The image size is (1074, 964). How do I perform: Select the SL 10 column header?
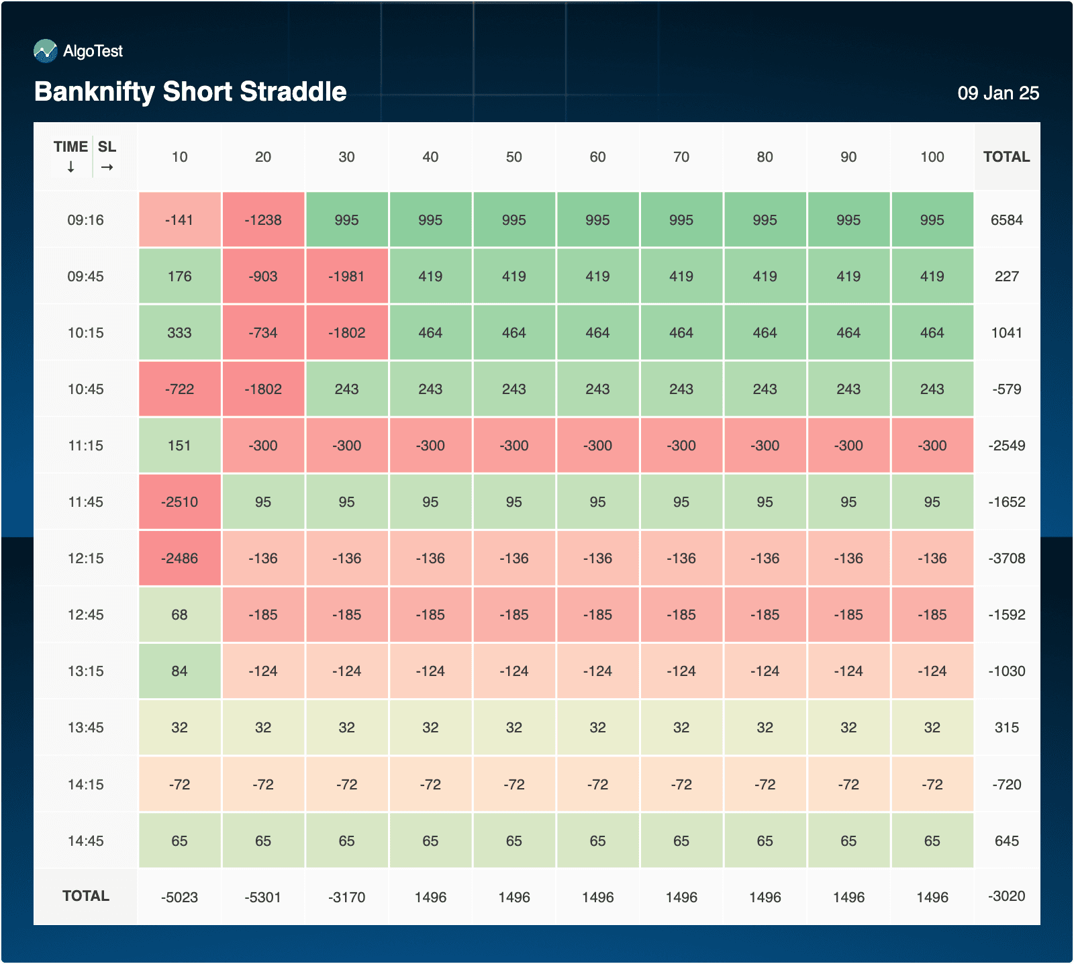(x=179, y=157)
